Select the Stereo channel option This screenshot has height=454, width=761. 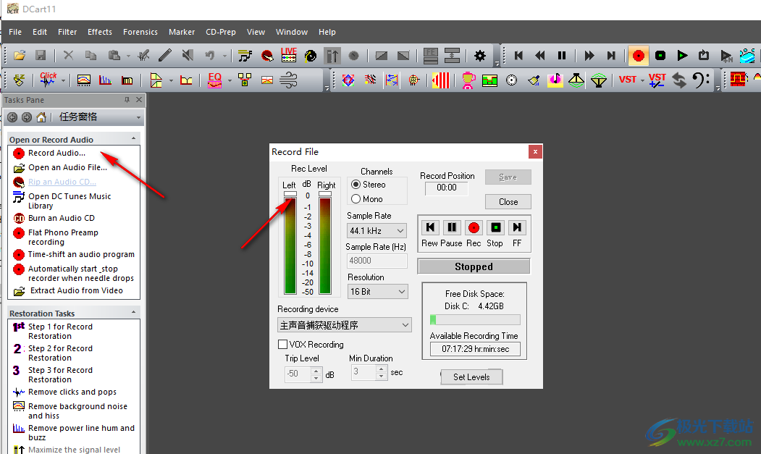356,185
